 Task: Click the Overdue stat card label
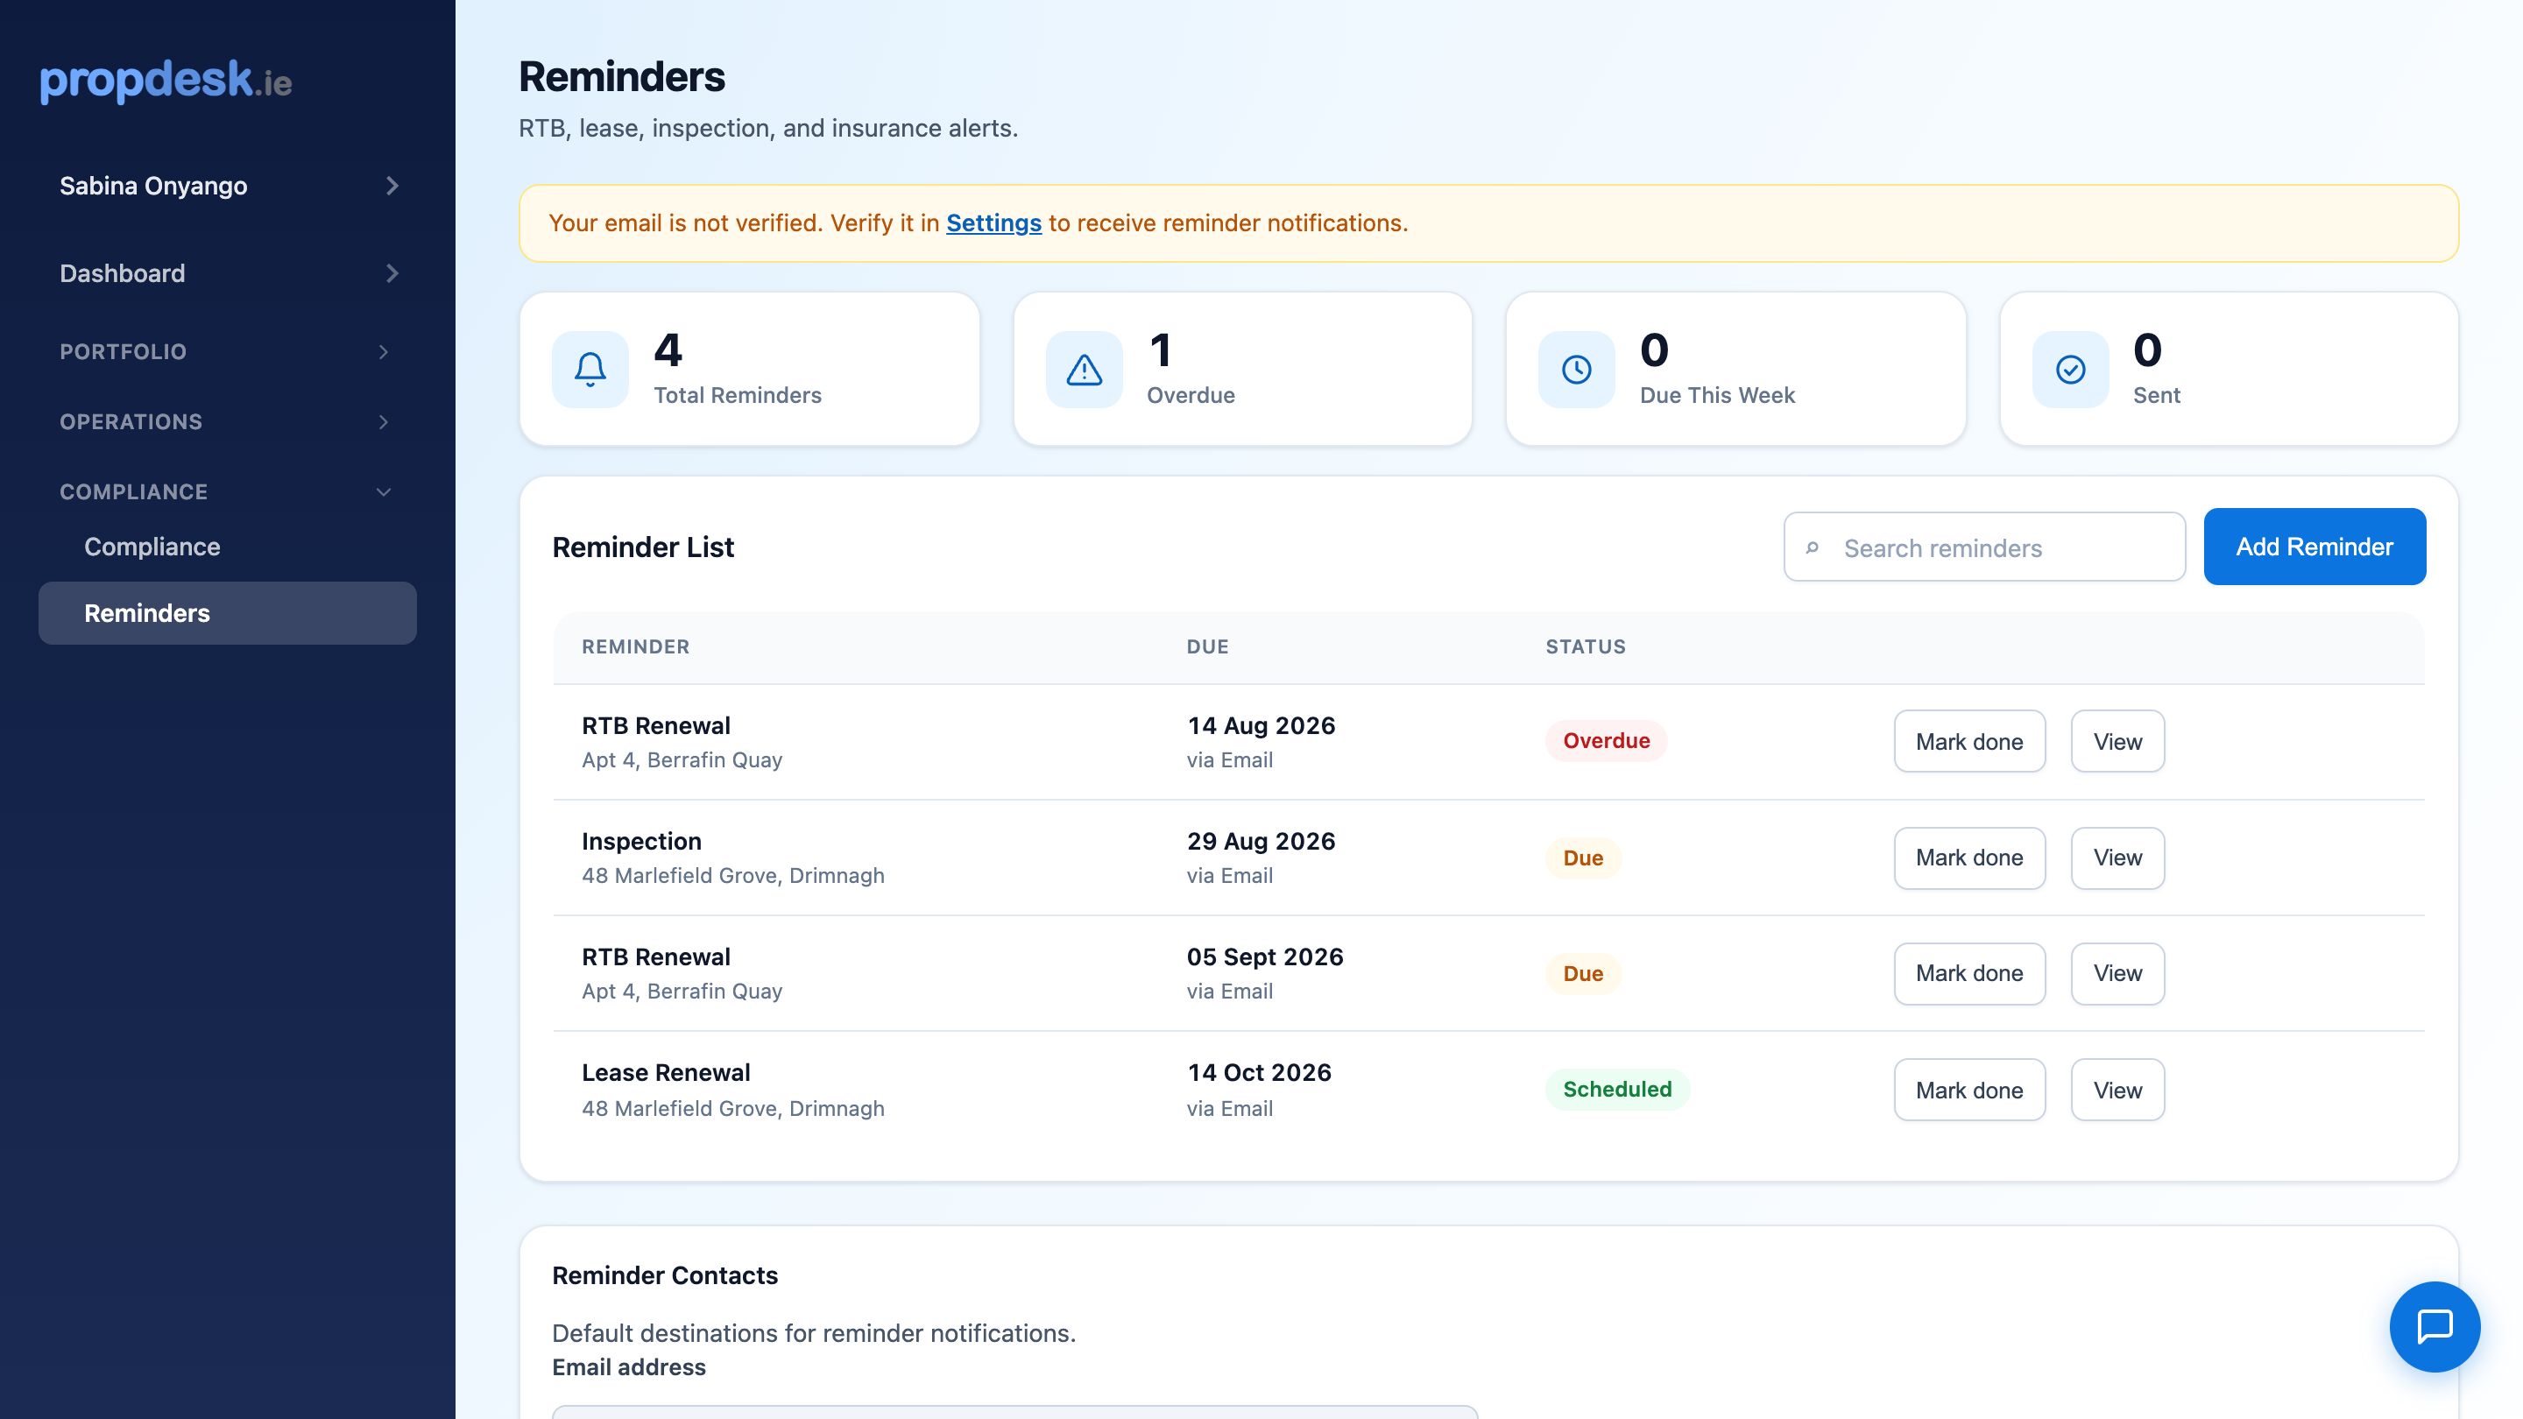click(1191, 396)
